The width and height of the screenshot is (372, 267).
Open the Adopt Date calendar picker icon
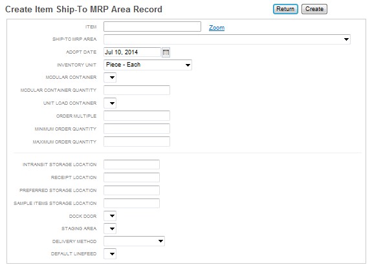(166, 52)
